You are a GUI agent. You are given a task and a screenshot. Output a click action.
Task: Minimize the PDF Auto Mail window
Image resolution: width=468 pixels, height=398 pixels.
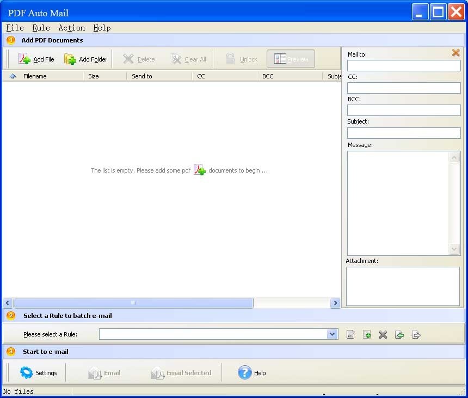coord(420,12)
